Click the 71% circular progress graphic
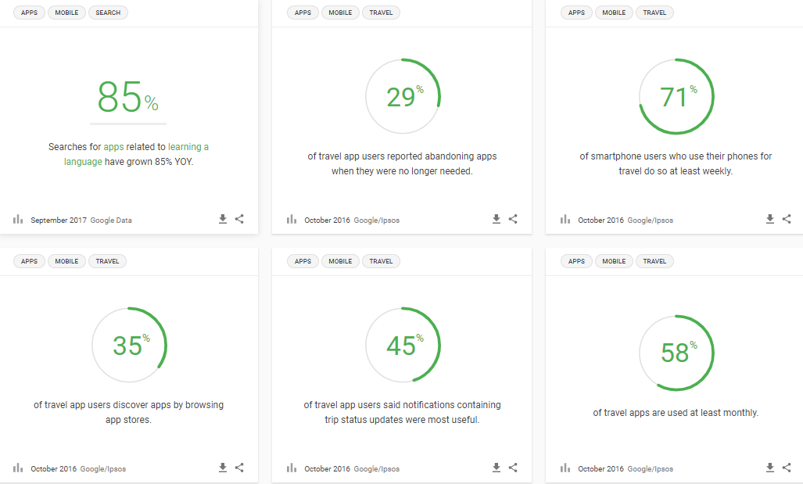The height and width of the screenshot is (484, 803). (676, 96)
